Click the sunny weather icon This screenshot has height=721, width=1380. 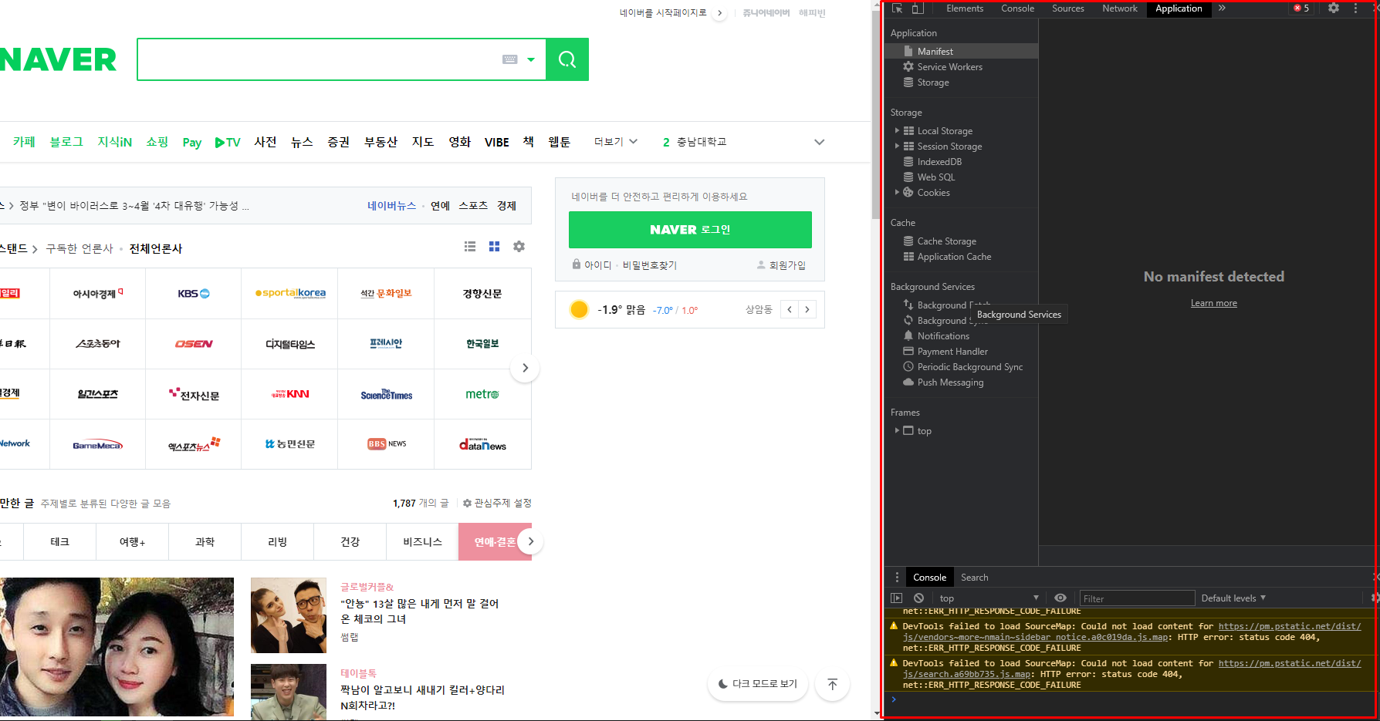pos(579,310)
